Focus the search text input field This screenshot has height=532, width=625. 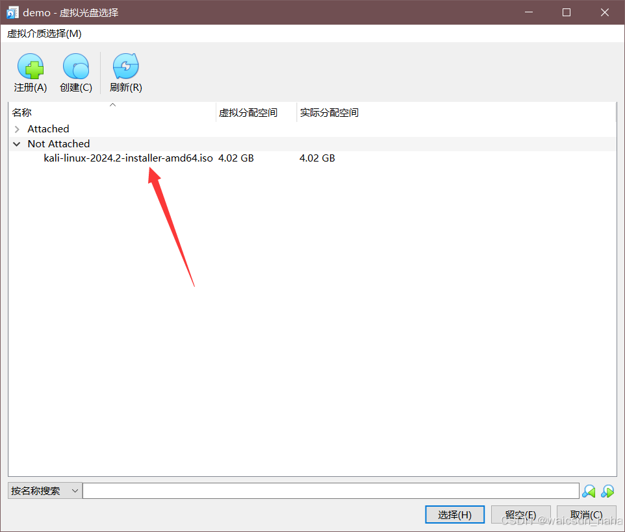pos(331,491)
